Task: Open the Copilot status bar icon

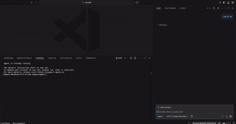Action: (x=219, y=123)
